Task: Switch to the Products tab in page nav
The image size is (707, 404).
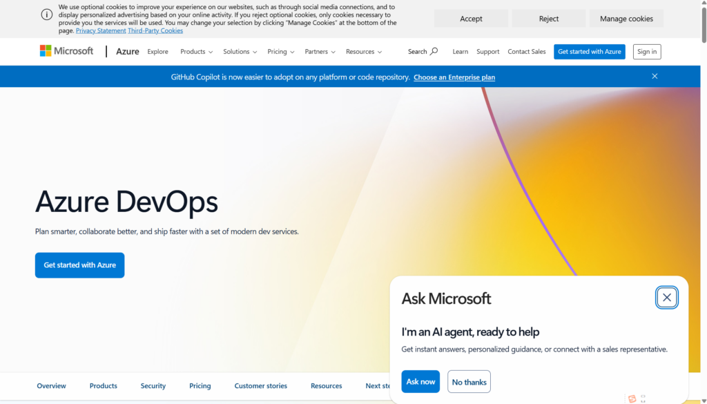Action: [x=104, y=386]
